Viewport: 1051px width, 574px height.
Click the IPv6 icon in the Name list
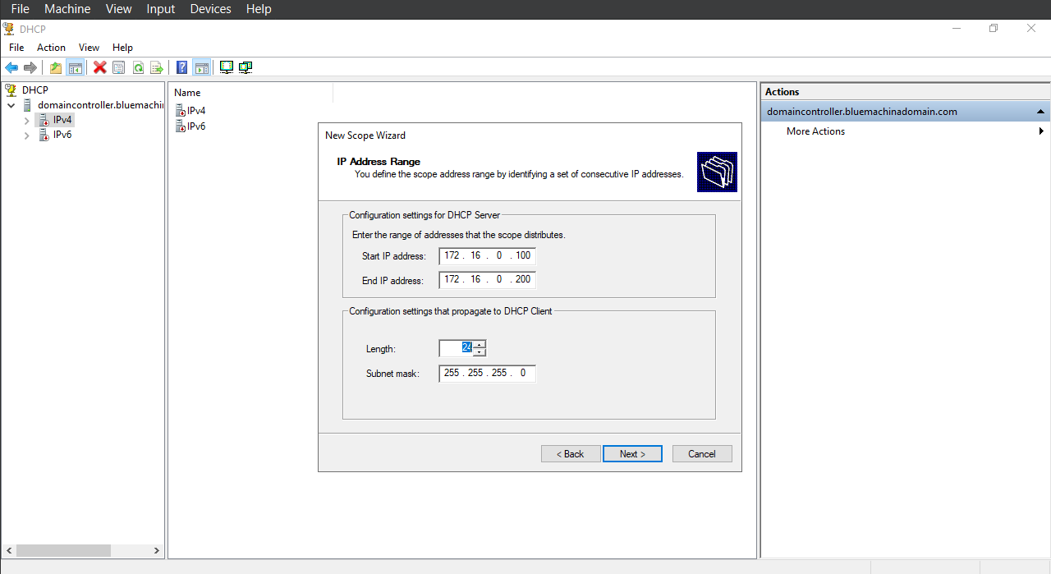[181, 126]
